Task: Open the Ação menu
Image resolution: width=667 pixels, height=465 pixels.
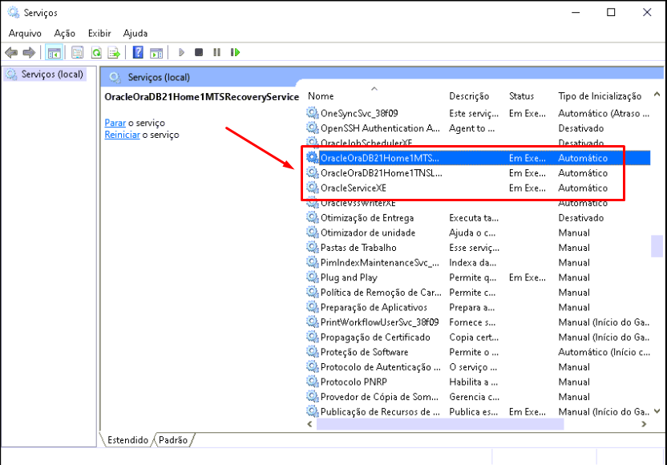Action: [x=65, y=33]
